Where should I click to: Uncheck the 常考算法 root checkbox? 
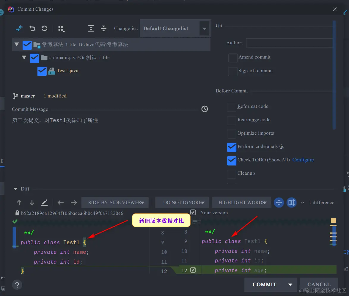(x=27, y=45)
